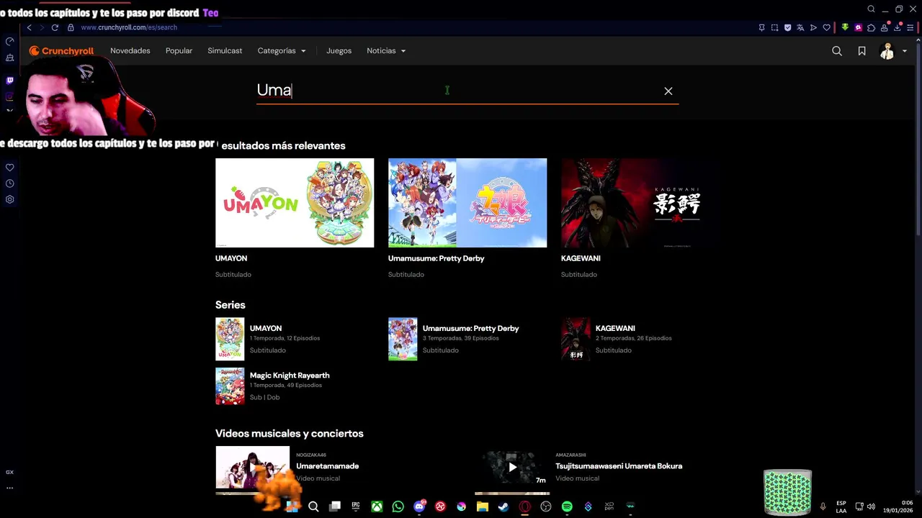This screenshot has width=922, height=518.
Task: Open Steam from the taskbar
Action: pyautogui.click(x=503, y=506)
